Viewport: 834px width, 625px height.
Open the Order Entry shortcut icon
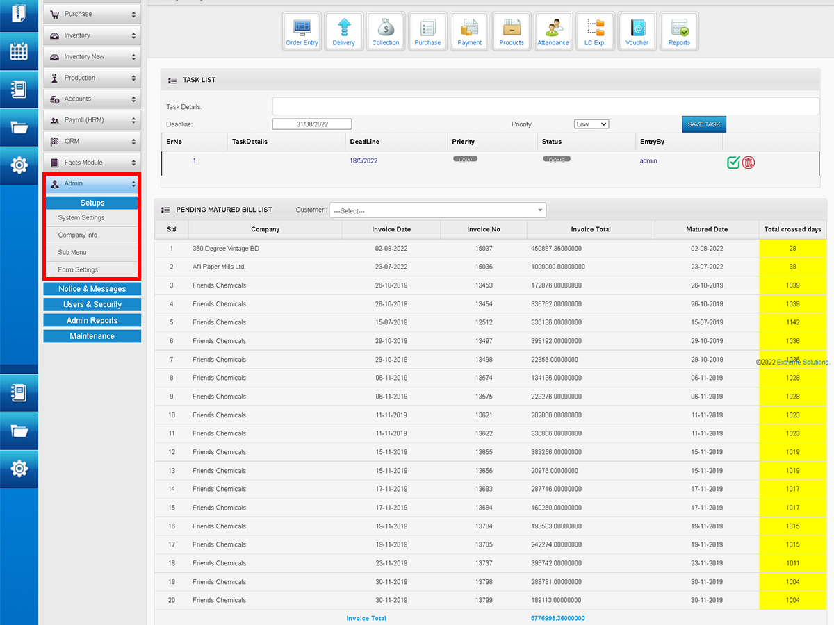coord(302,32)
